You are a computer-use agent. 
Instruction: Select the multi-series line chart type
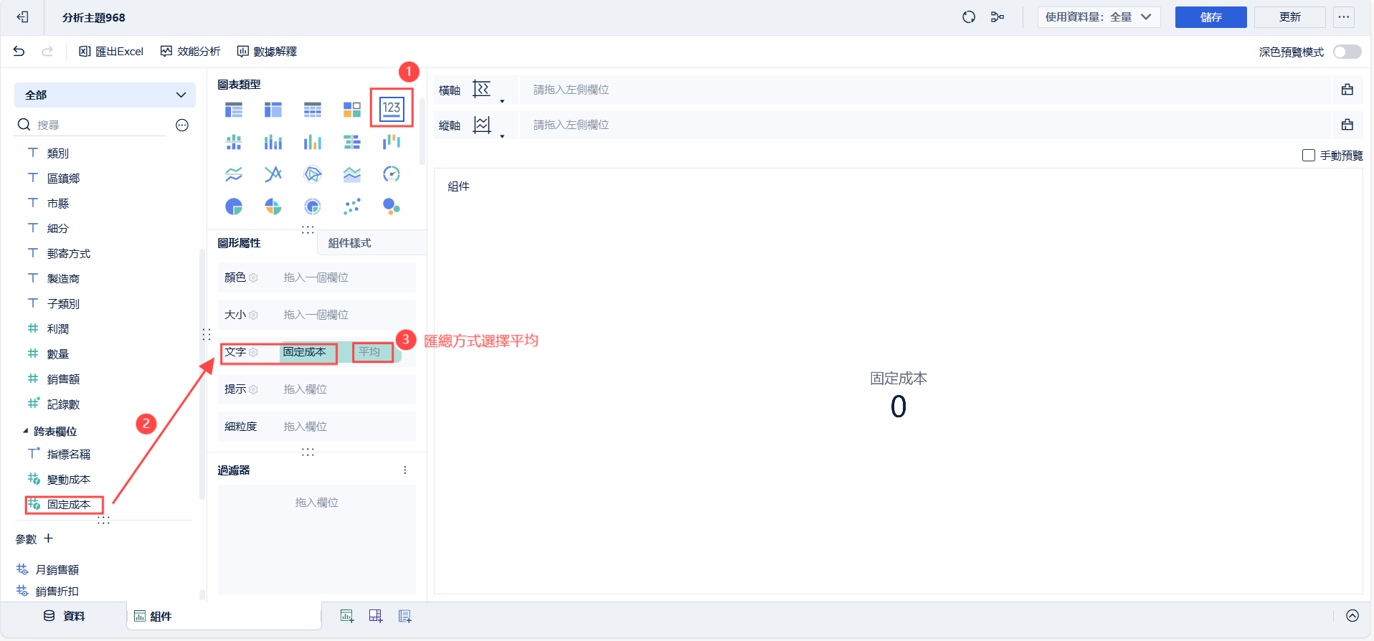(273, 174)
